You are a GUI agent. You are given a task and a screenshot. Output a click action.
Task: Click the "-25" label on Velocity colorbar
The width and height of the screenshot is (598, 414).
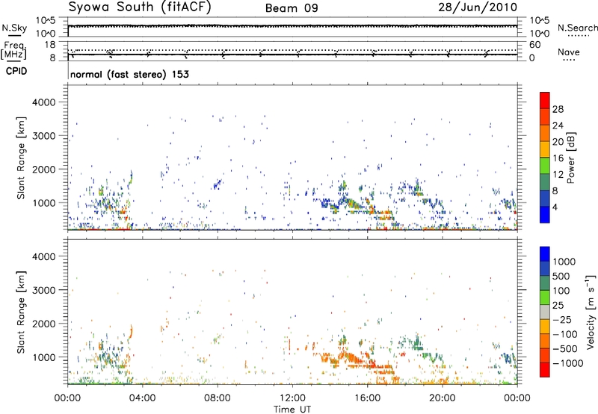pos(562,319)
